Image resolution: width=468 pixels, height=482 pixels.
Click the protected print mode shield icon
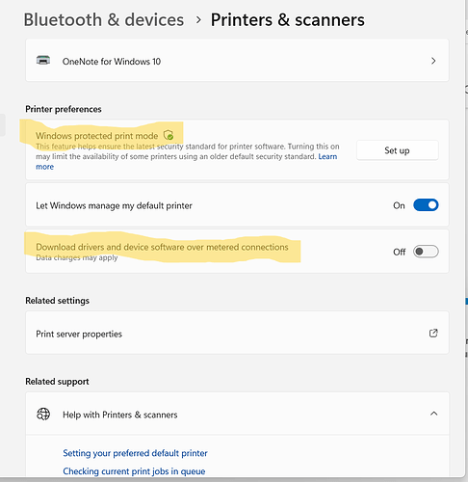pos(169,135)
